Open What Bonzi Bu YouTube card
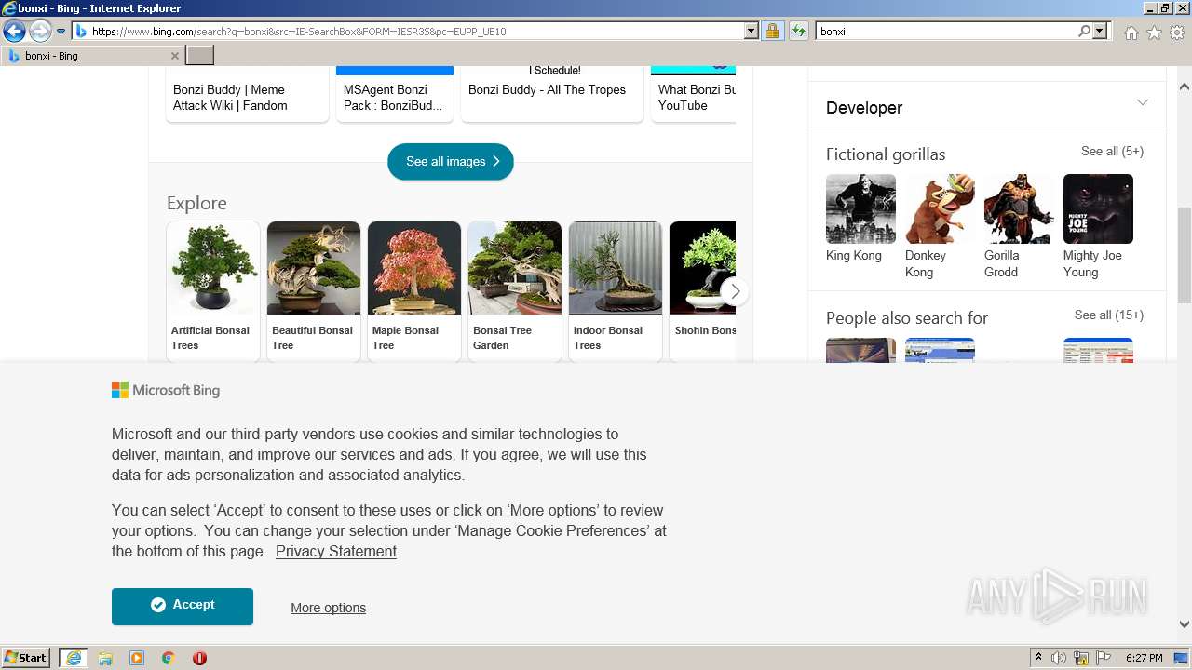 [694, 94]
